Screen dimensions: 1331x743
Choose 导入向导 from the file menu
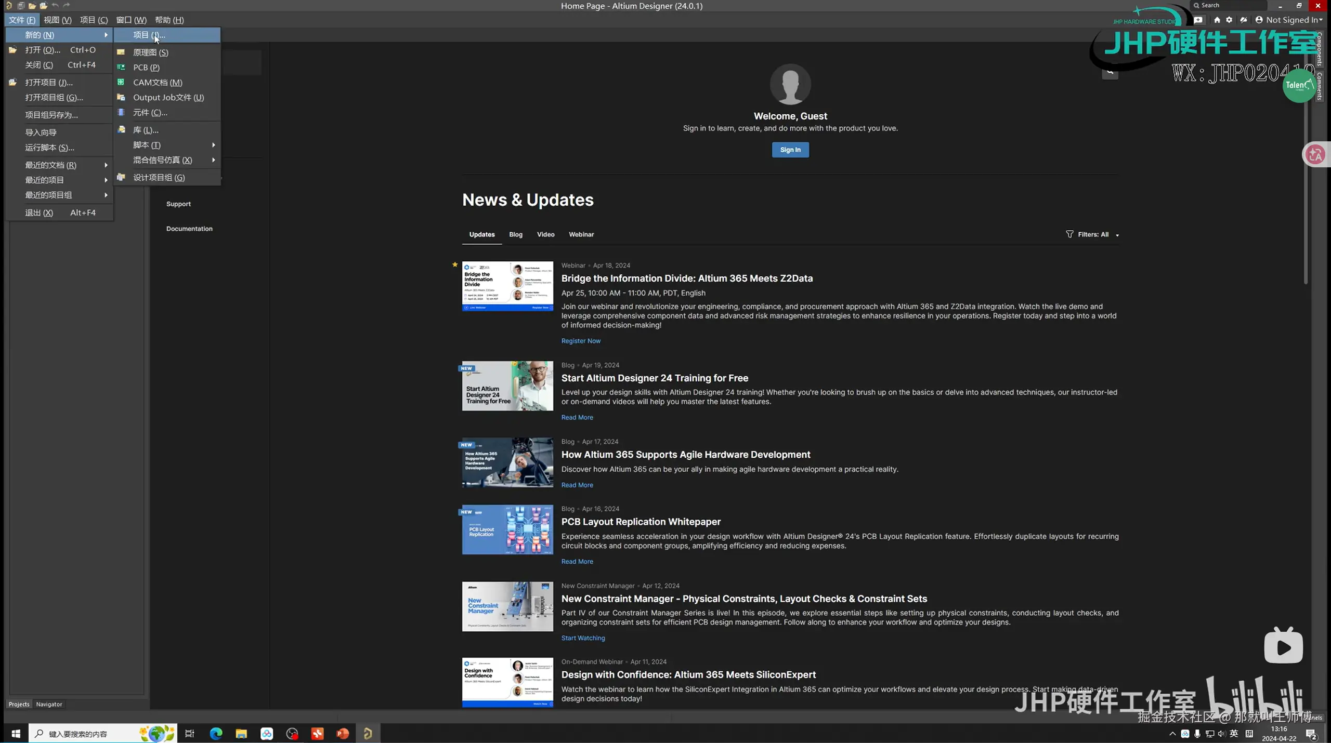59,132
